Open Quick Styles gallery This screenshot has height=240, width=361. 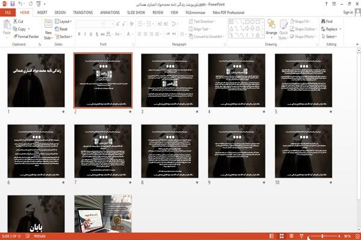point(283,29)
